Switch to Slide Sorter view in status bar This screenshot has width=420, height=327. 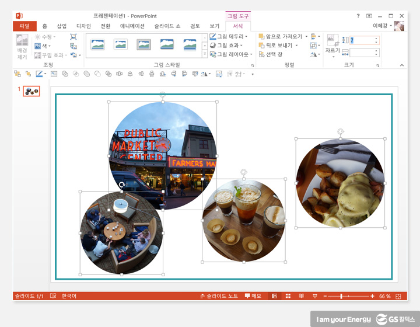tap(288, 297)
